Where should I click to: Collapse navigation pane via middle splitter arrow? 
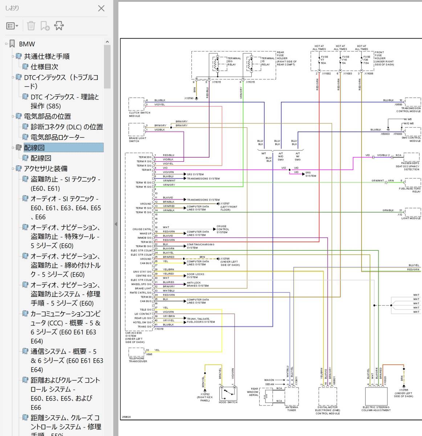point(116,224)
